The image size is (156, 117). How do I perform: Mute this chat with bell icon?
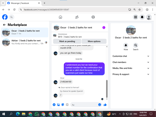click(126, 45)
